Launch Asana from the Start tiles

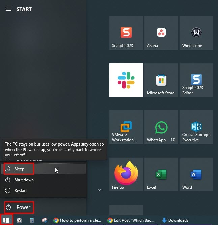[161, 33]
